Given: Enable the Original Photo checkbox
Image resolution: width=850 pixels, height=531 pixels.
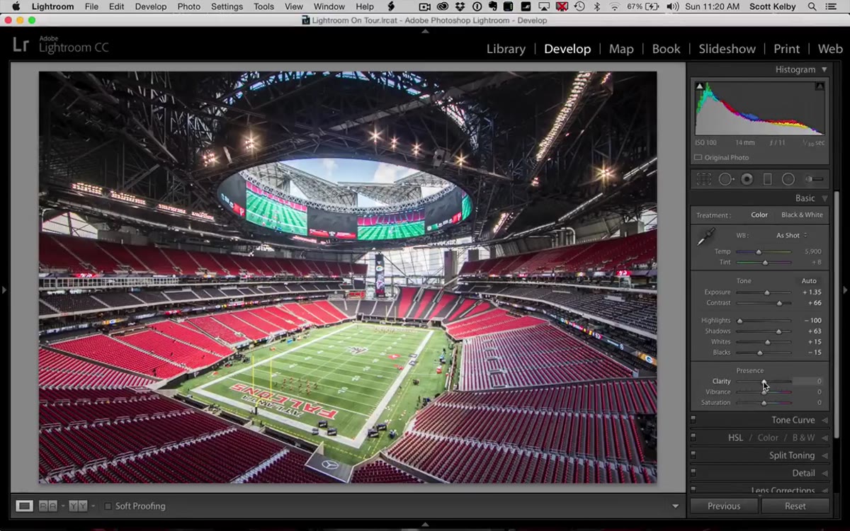Looking at the screenshot, I should (x=698, y=157).
